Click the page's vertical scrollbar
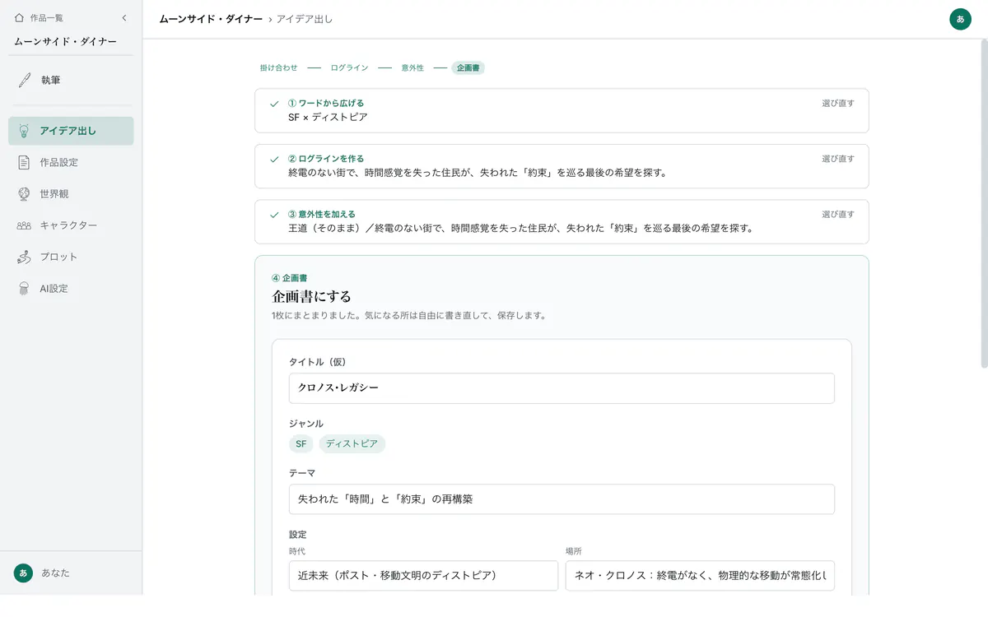The image size is (988, 617). tap(983, 203)
